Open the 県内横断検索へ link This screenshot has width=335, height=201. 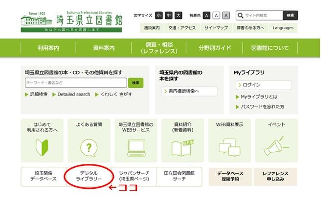[183, 91]
